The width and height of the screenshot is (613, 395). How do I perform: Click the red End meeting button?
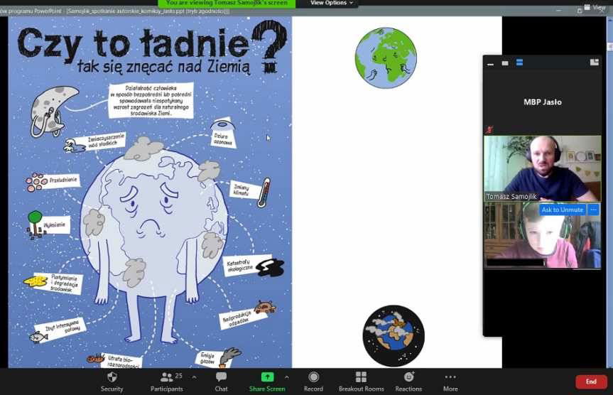click(x=590, y=382)
